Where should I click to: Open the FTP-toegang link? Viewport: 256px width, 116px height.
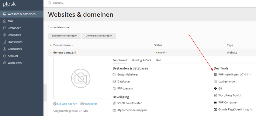125,88
